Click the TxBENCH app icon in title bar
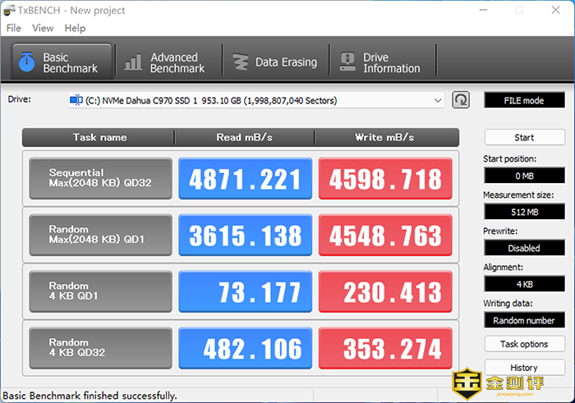 [x=10, y=11]
